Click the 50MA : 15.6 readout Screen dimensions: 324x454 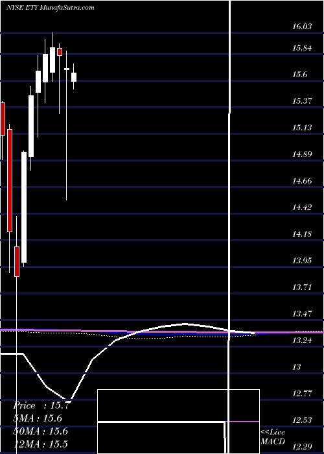pos(40,431)
